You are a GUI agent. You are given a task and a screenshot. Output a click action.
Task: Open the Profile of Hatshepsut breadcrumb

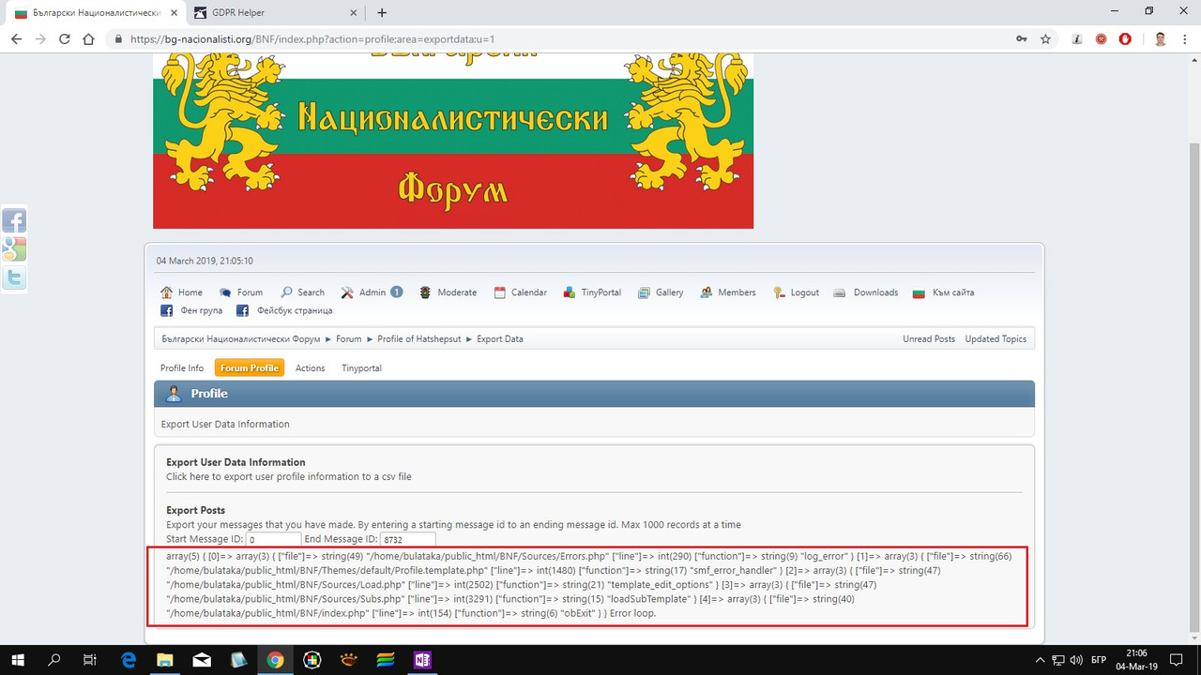coord(418,339)
